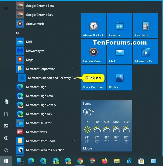This screenshot has width=163, height=166.
Task: Open the blue cubes app in taskbar
Action: (x=129, y=161)
